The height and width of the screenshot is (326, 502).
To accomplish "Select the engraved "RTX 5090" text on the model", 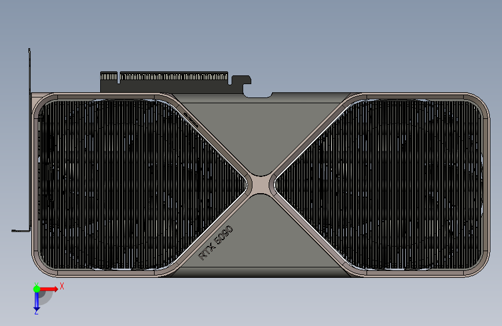I will [216, 243].
